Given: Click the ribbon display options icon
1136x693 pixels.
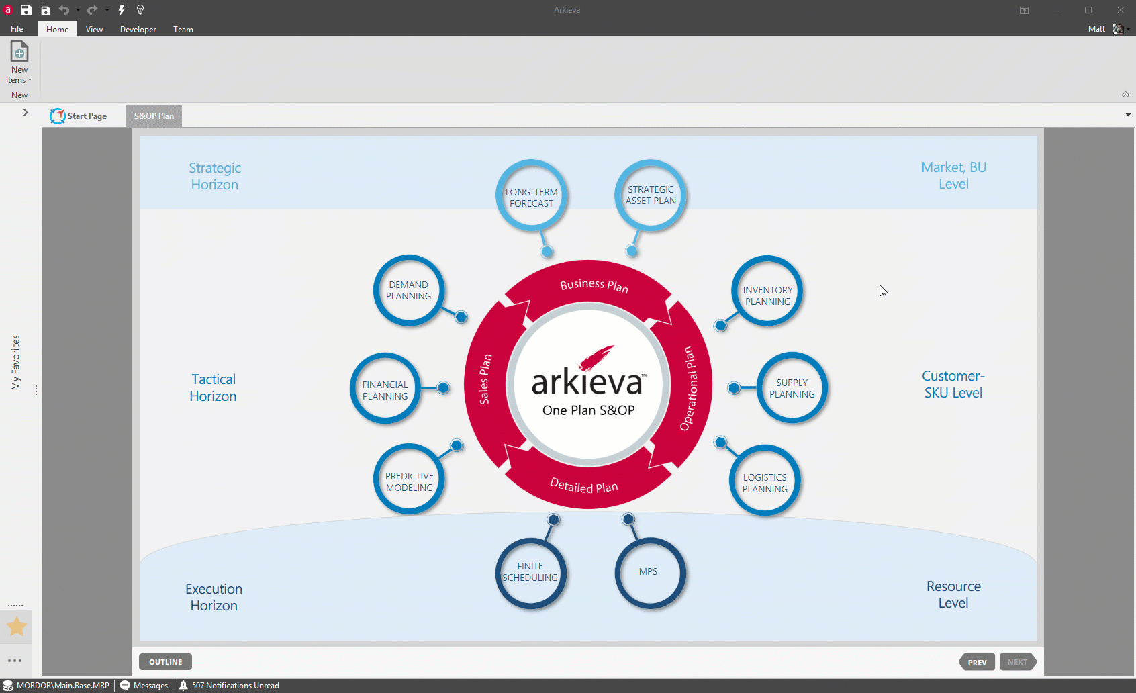Looking at the screenshot, I should click(1024, 10).
